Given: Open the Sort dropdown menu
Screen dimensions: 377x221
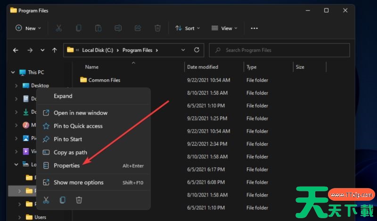Looking at the screenshot, I should click(x=188, y=28).
